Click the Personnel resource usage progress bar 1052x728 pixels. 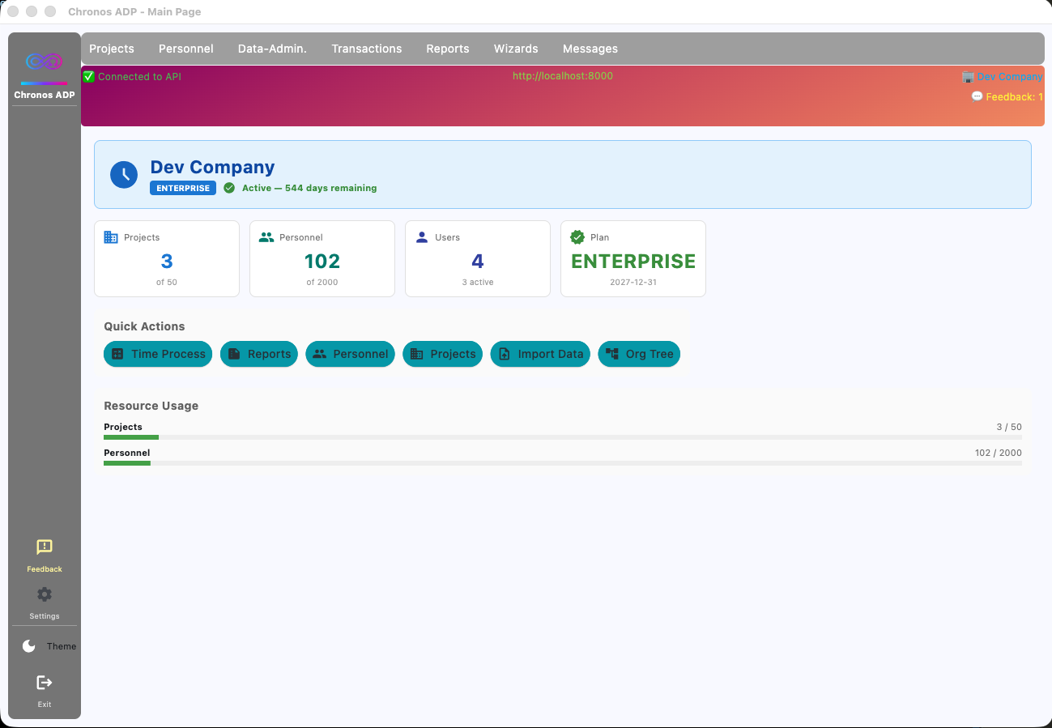point(563,463)
